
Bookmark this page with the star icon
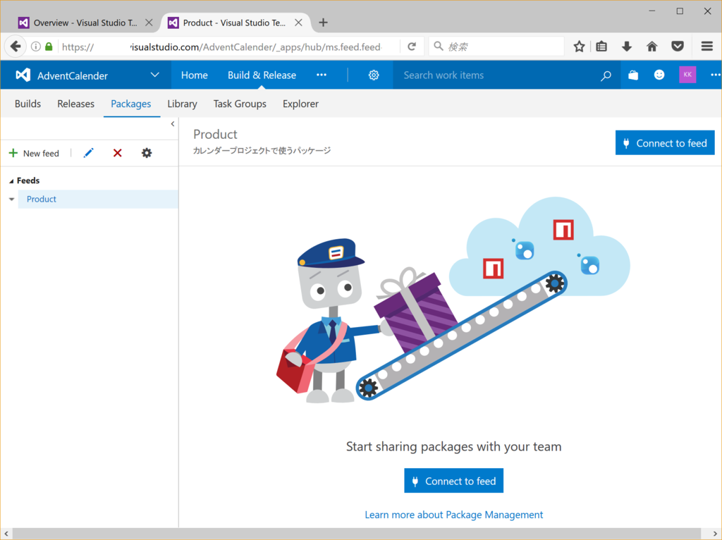click(x=579, y=47)
